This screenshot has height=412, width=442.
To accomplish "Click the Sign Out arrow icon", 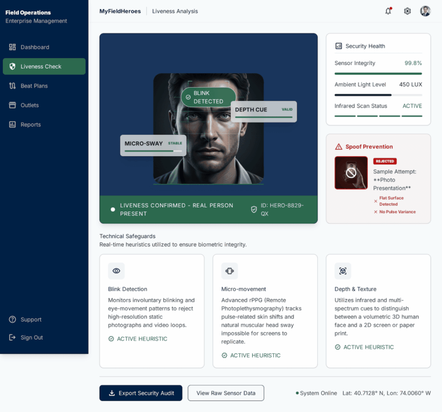I will pos(13,337).
